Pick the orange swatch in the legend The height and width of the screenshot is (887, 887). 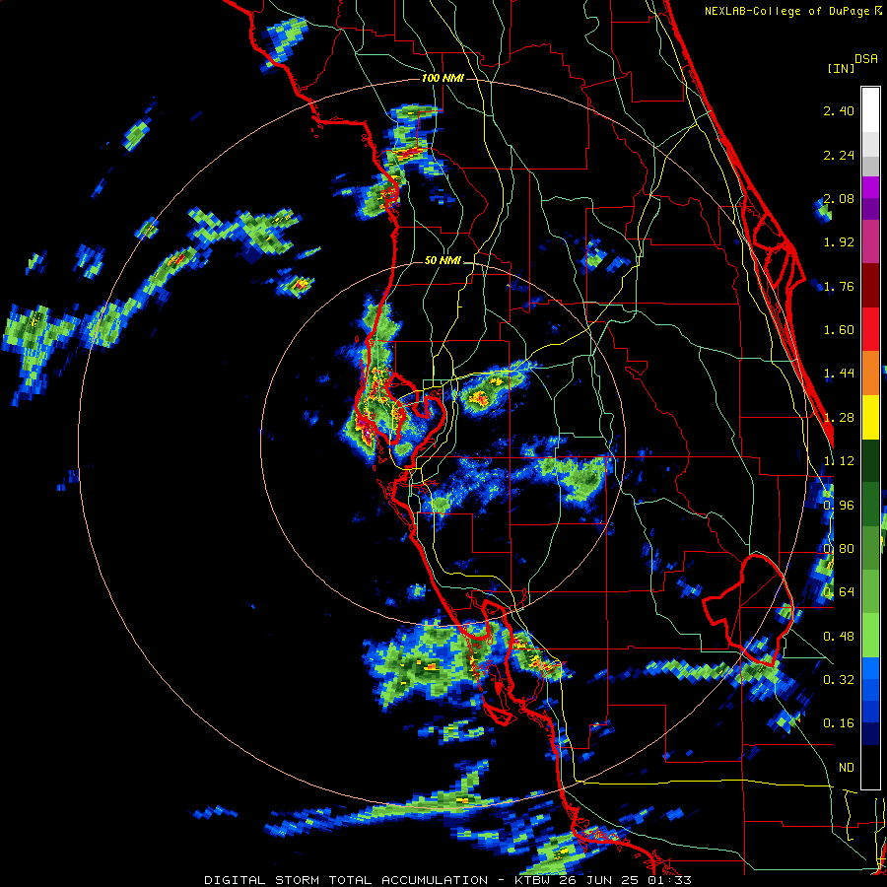click(870, 373)
